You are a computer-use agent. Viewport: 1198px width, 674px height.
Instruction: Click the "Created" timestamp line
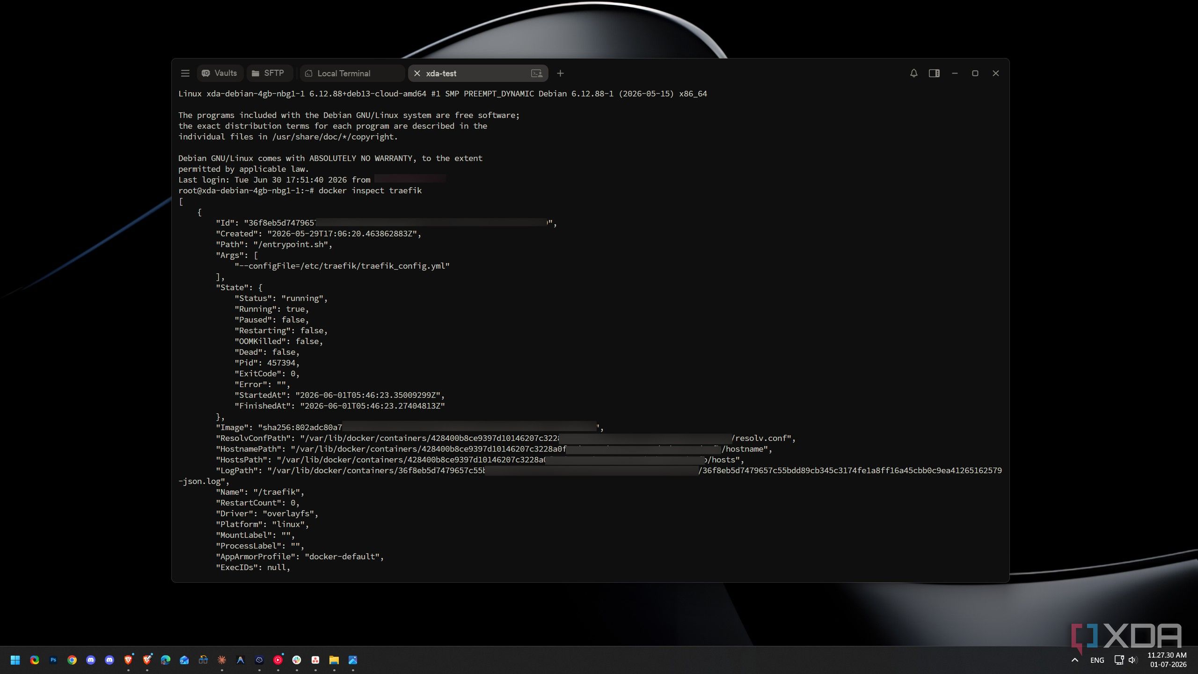pyautogui.click(x=318, y=234)
